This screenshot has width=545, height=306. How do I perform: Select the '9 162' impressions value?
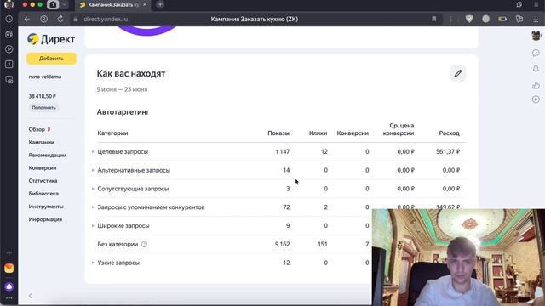[282, 244]
